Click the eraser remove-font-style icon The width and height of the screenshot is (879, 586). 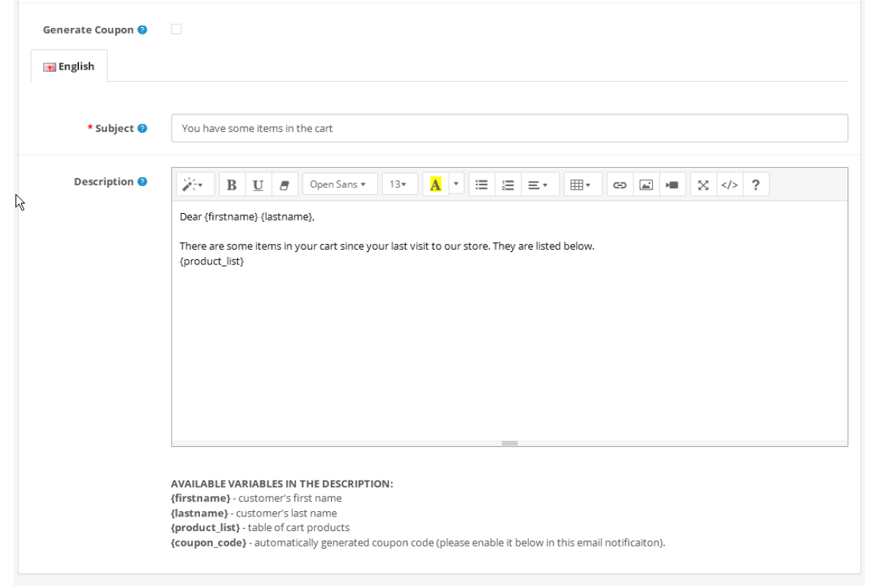(x=283, y=185)
